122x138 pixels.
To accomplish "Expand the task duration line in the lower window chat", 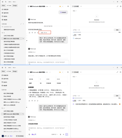I will coord(32,120).
